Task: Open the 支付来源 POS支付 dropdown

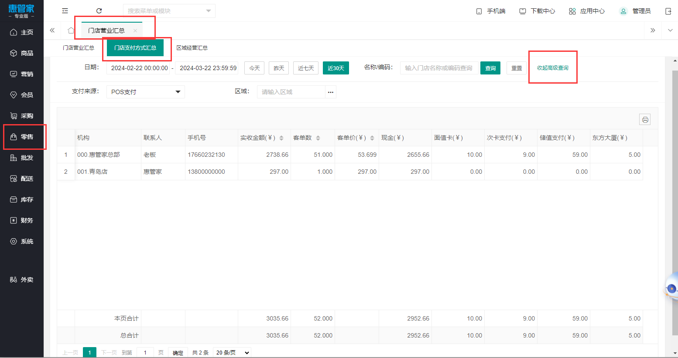Action: (146, 92)
